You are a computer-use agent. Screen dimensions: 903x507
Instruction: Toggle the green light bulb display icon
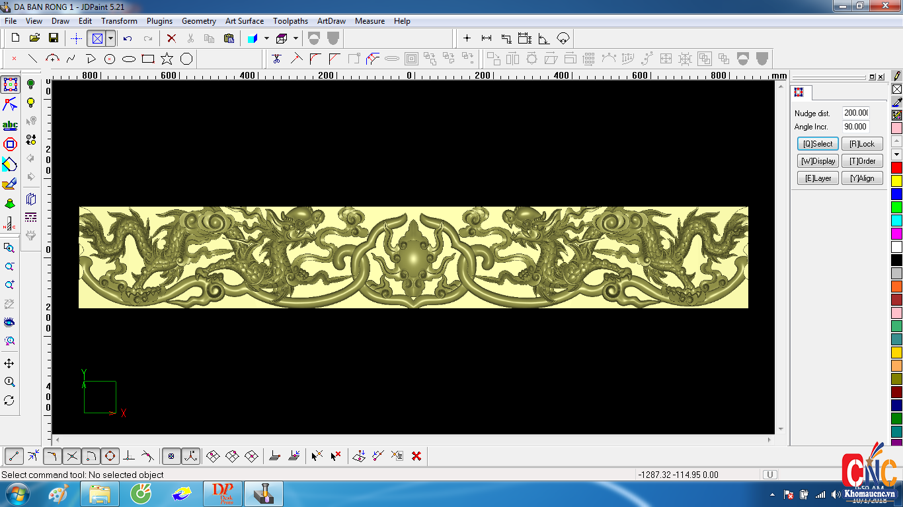(x=30, y=84)
